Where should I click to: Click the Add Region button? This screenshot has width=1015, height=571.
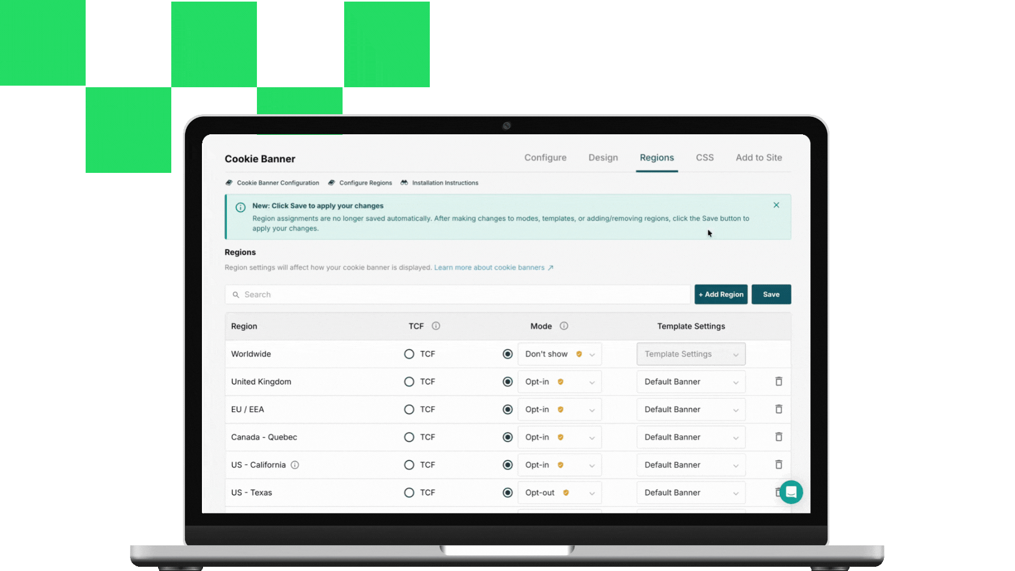[721, 294]
